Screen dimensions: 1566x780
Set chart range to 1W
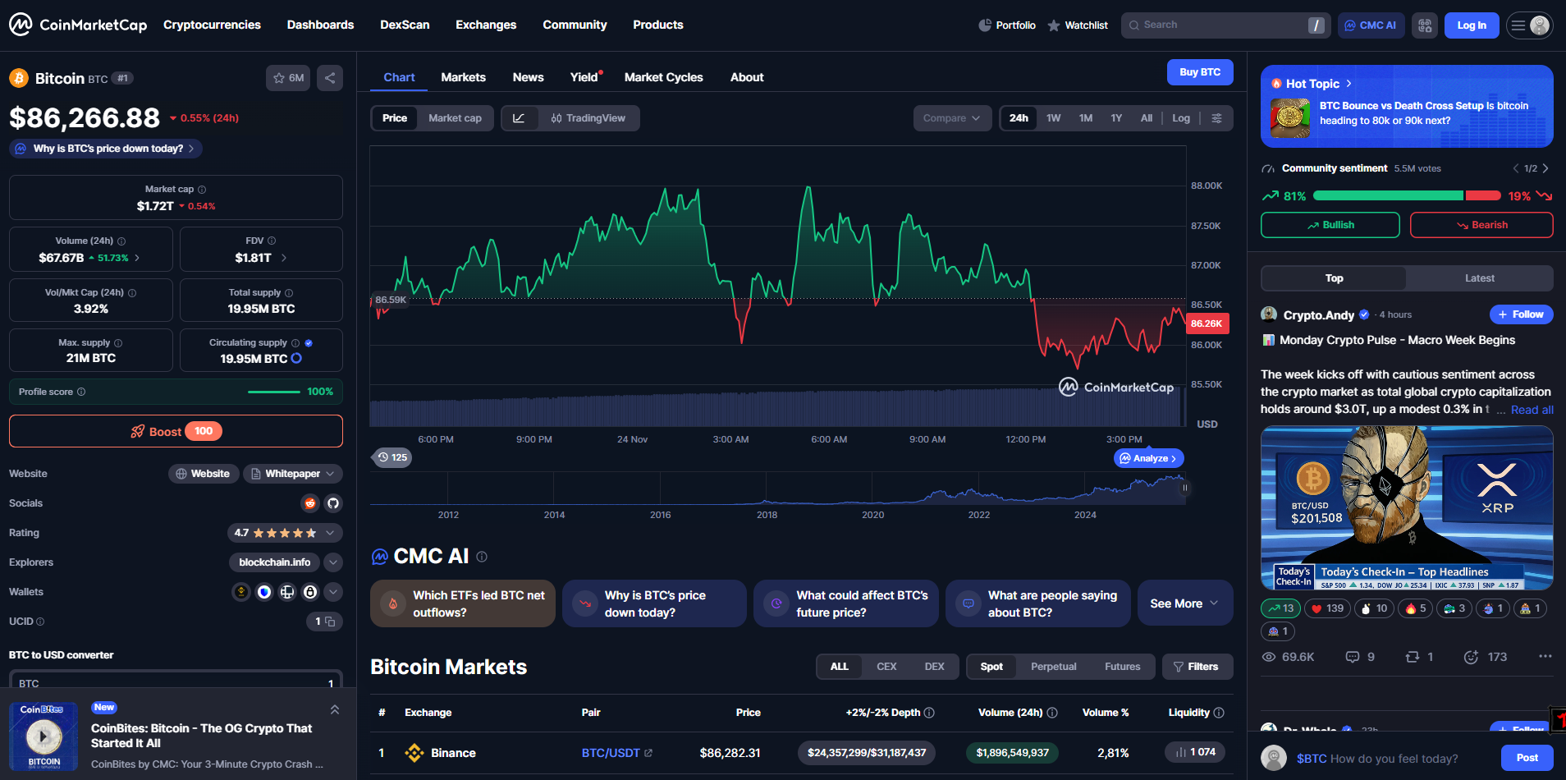click(1054, 118)
